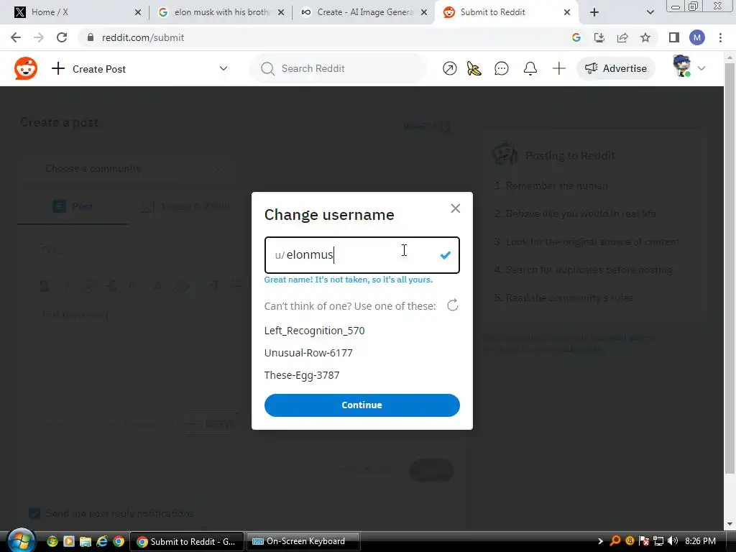Open the user avatar account menu

click(688, 67)
